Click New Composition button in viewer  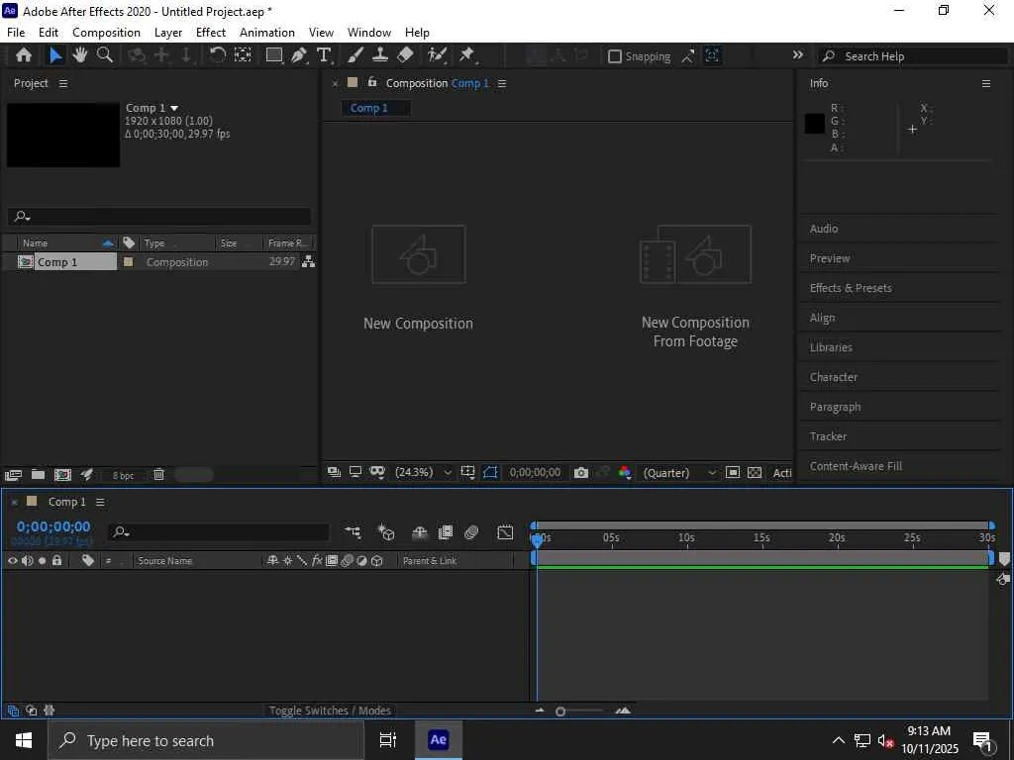click(x=419, y=278)
